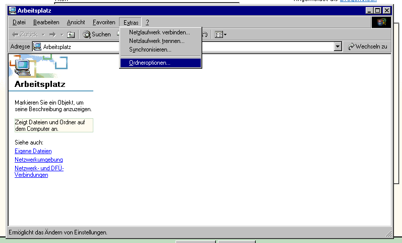Expand the forward history dropdown arrow

(62, 34)
